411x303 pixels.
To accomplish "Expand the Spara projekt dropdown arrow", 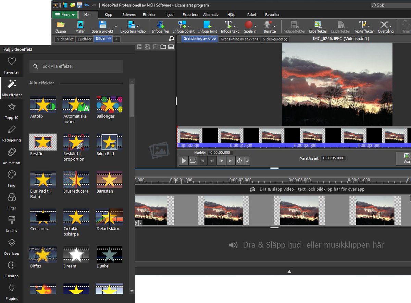I will coord(116,26).
